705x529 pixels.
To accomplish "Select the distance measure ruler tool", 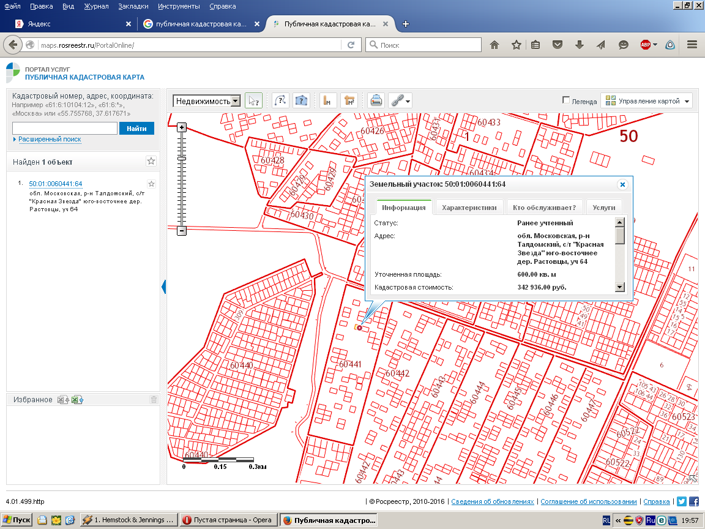I will pos(328,101).
